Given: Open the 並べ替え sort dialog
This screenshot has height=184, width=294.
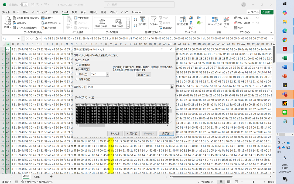Looking at the screenshot, I should (x=142, y=21).
